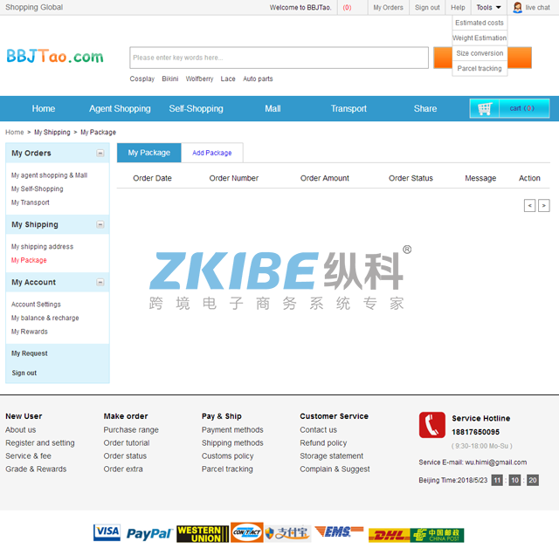Click the live chat avatar icon

point(517,8)
